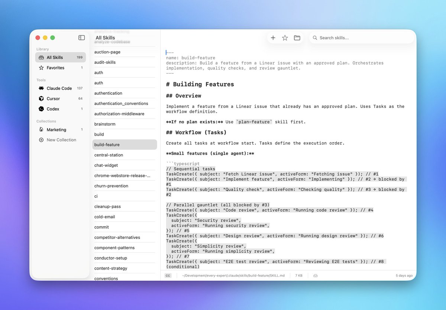Select the skill named just build
The image size is (446, 310).
[x=125, y=134]
